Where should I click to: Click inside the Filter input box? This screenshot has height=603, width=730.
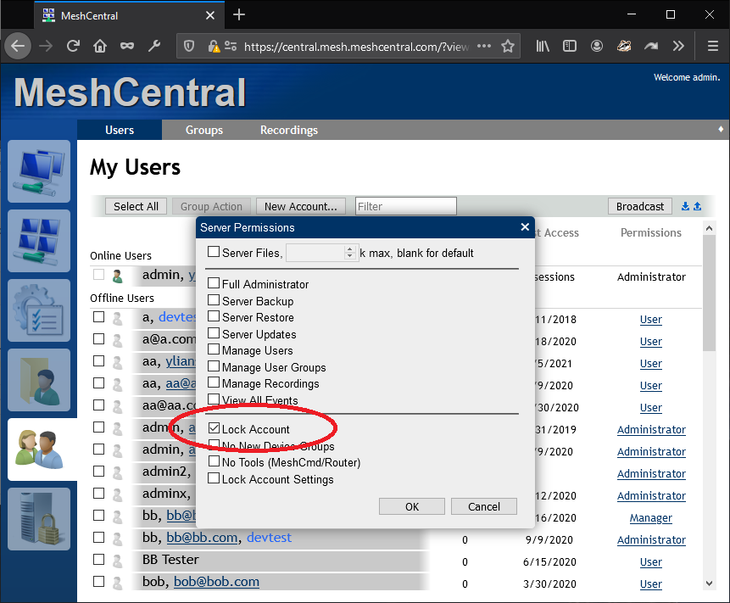pos(405,206)
